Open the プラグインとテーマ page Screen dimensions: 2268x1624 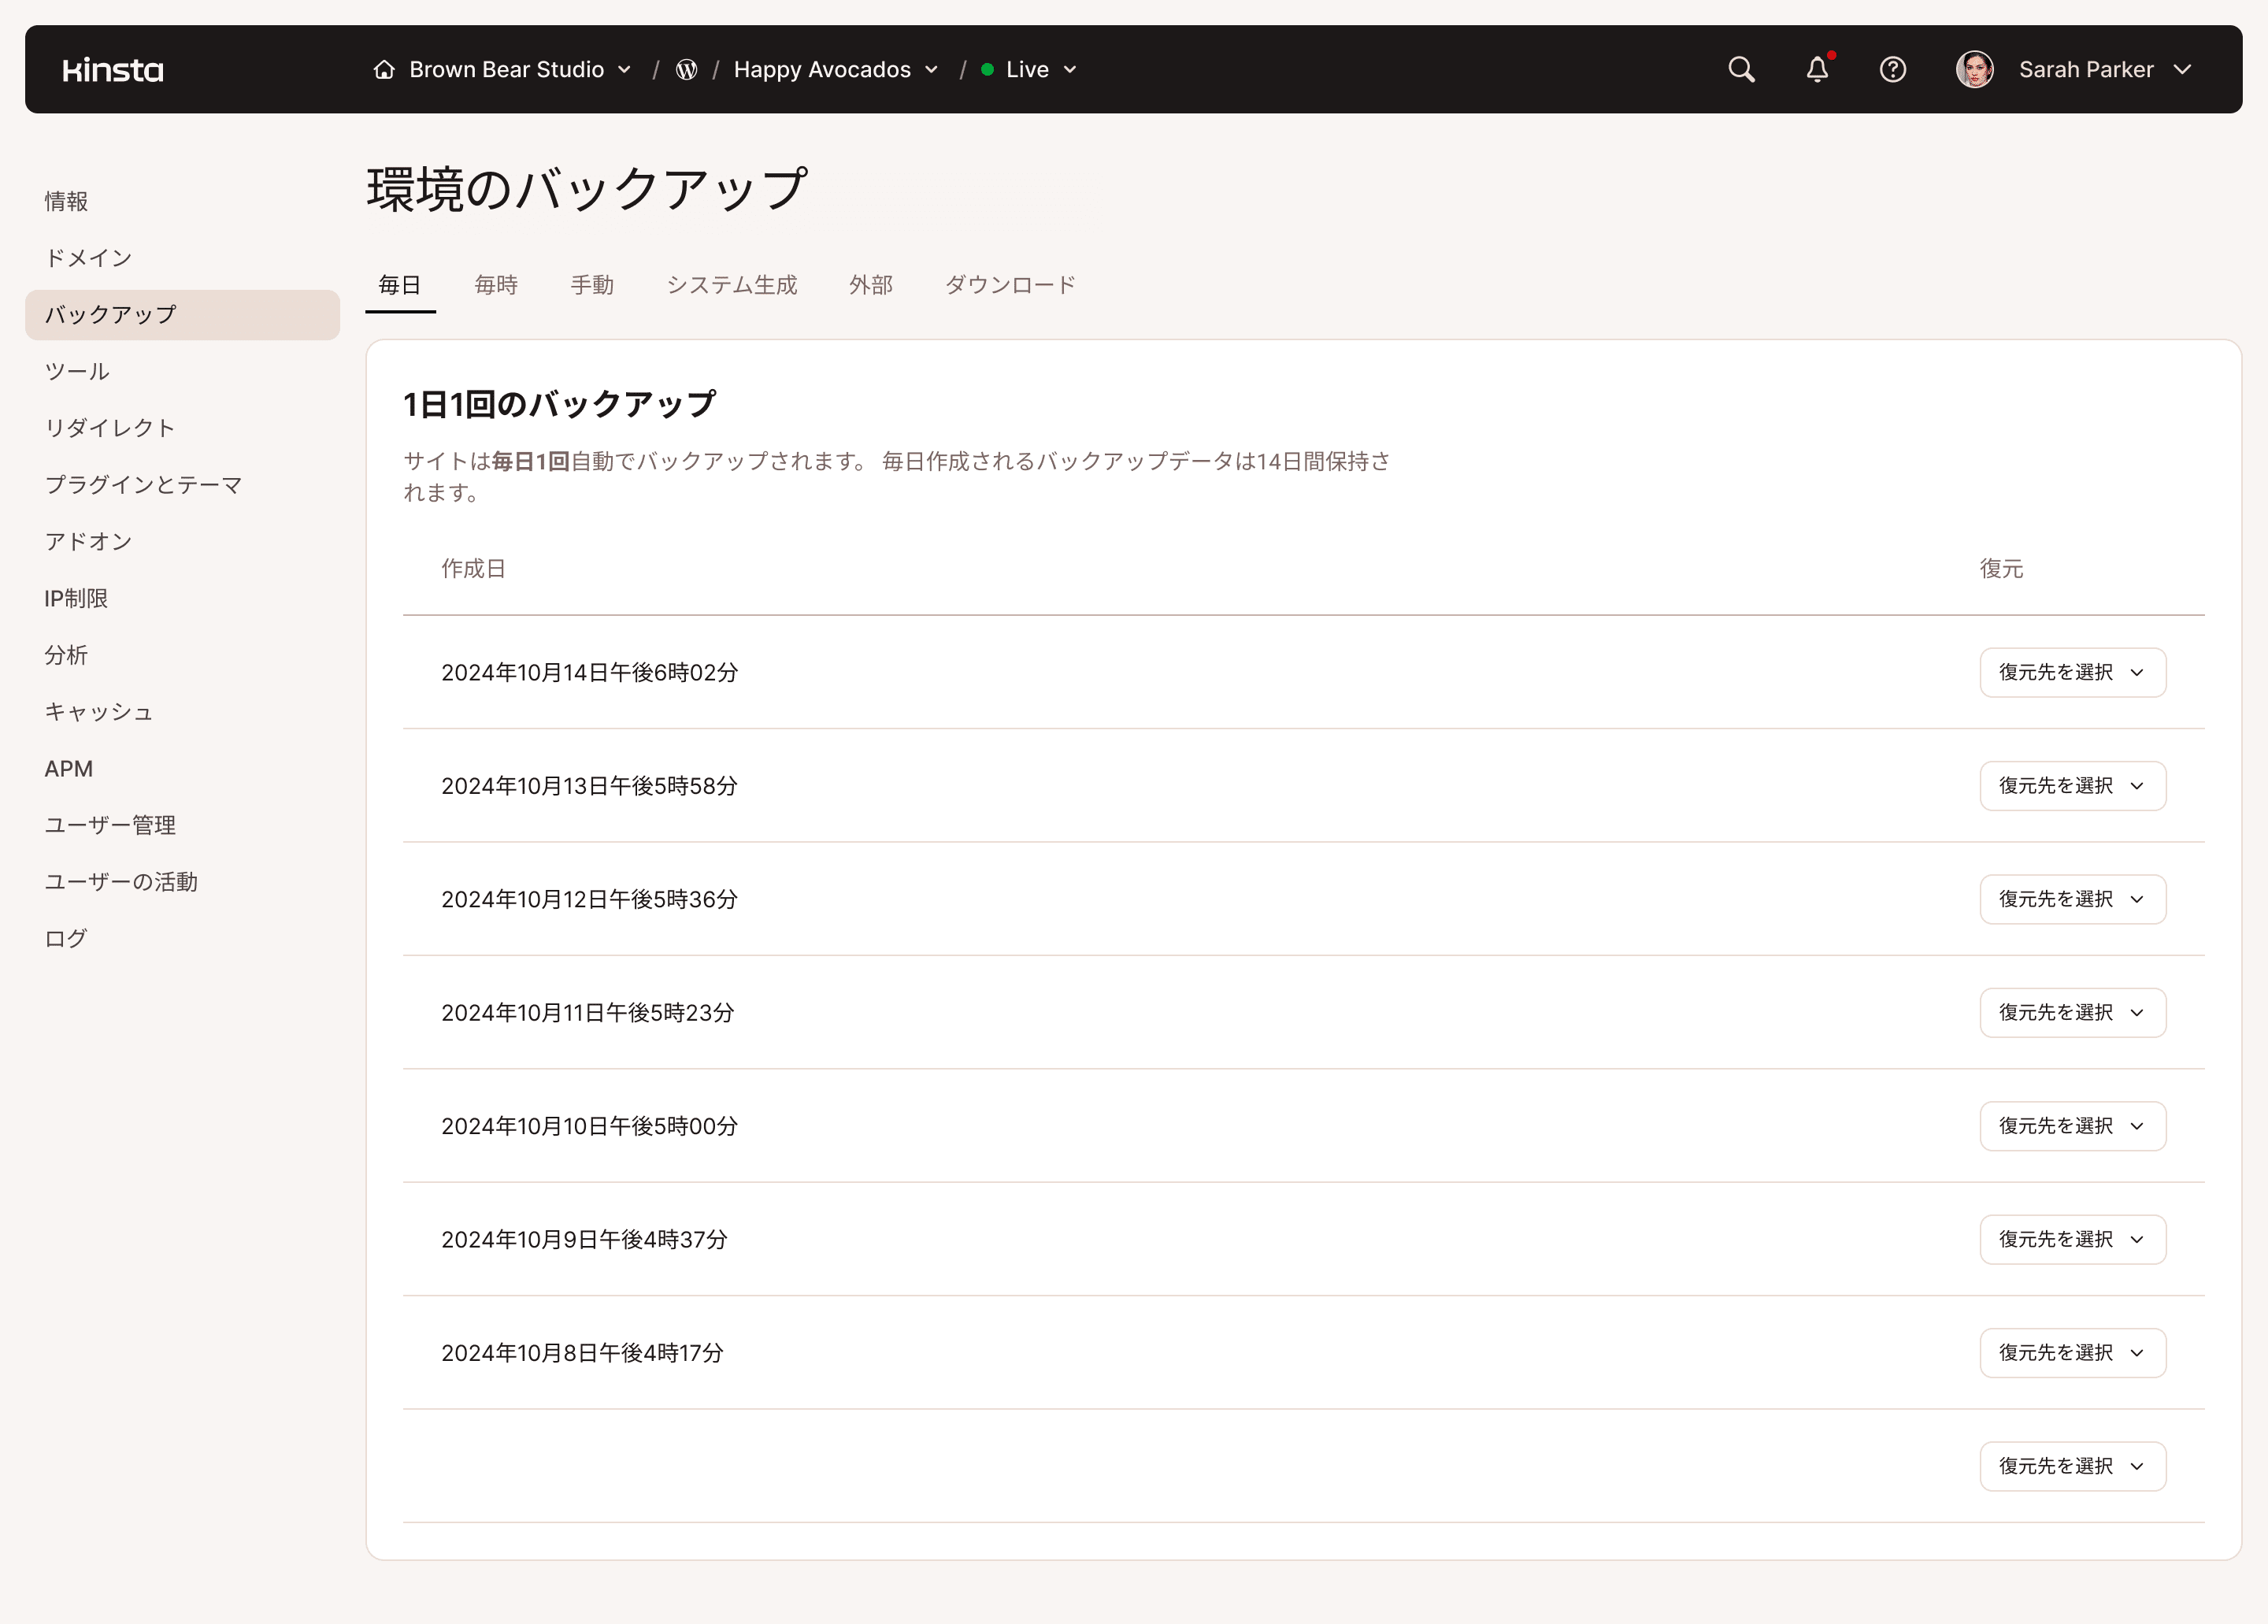(143, 485)
